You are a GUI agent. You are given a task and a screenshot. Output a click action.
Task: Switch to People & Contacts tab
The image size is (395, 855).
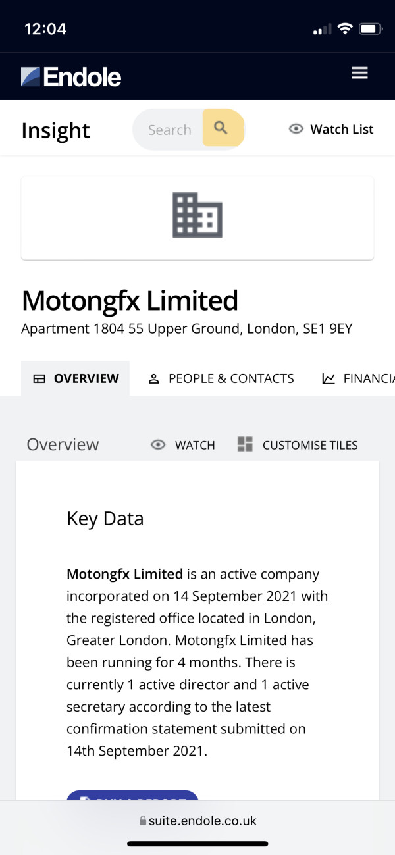(x=221, y=378)
